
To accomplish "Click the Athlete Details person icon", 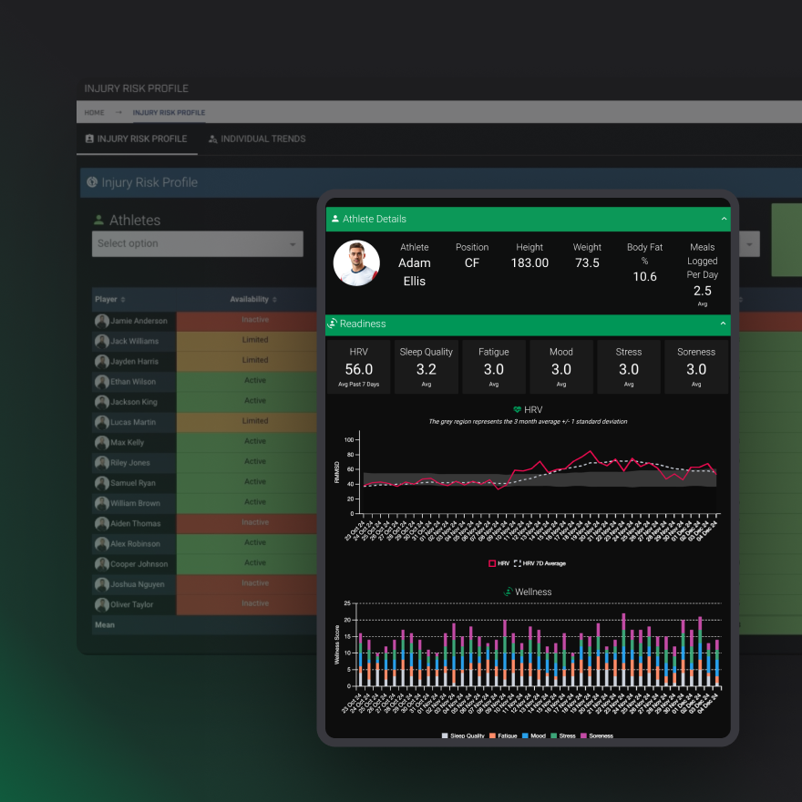I will tap(335, 220).
